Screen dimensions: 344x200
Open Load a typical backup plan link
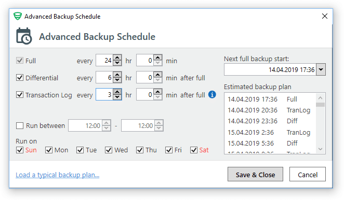point(58,175)
